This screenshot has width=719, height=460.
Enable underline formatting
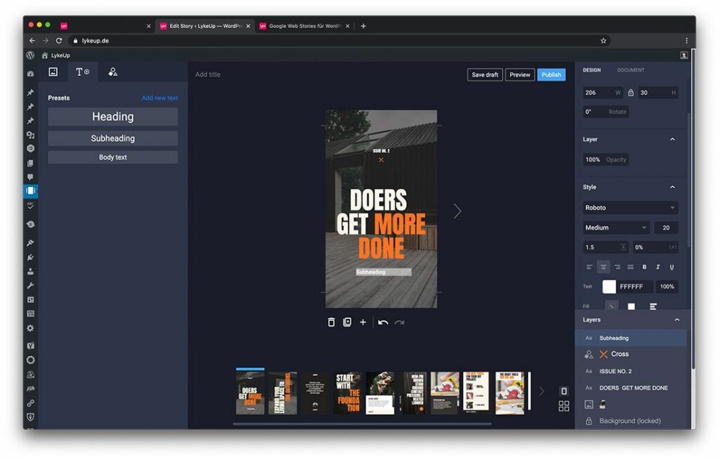pyautogui.click(x=672, y=267)
